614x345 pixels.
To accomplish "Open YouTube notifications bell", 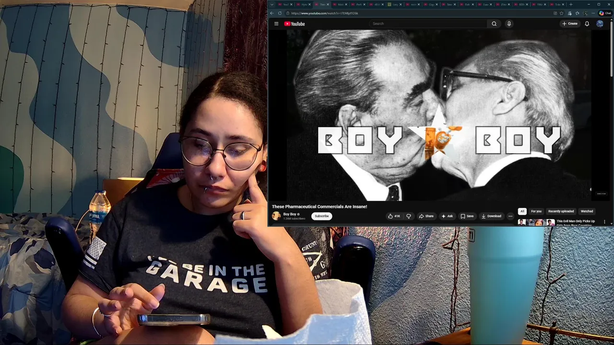I will pos(587,23).
